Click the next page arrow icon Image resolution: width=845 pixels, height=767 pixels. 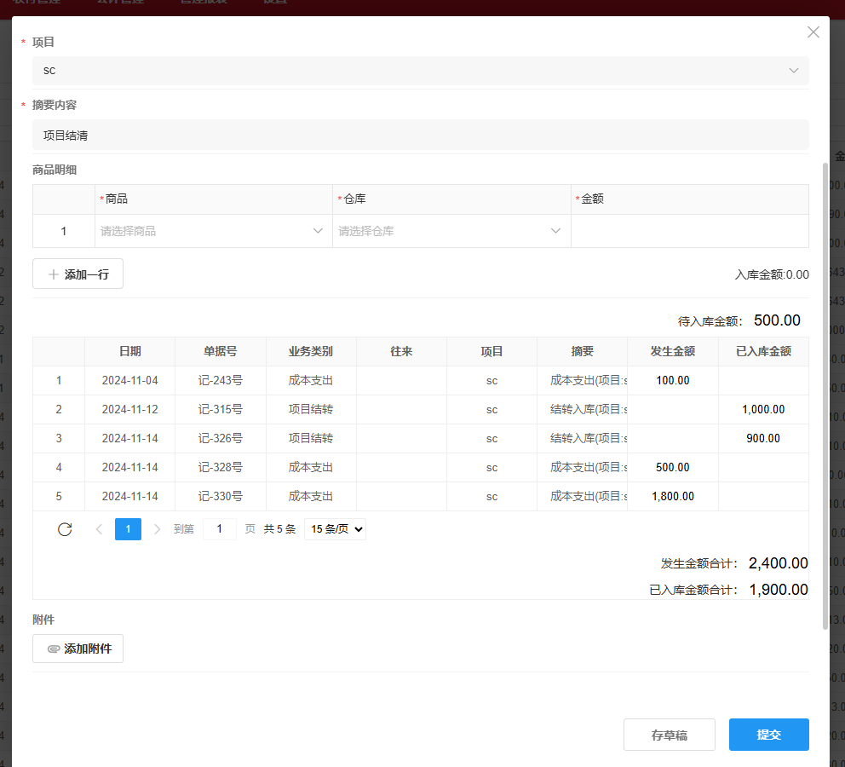pos(157,528)
